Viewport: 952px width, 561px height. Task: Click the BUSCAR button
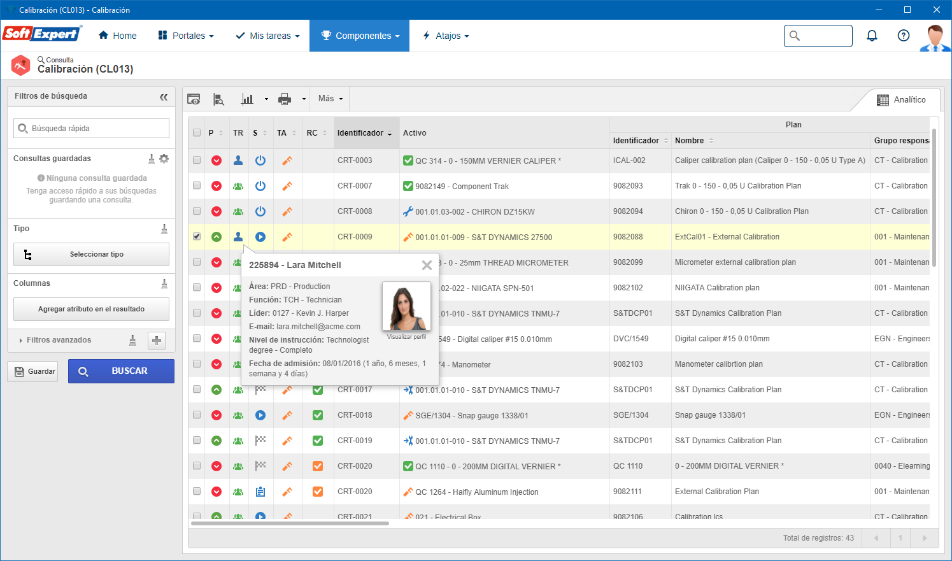[x=121, y=371]
